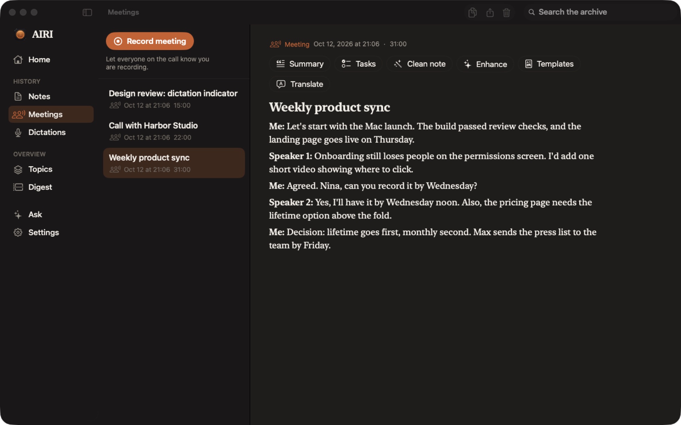681x425 pixels.
Task: Click the share icon in toolbar
Action: click(490, 12)
